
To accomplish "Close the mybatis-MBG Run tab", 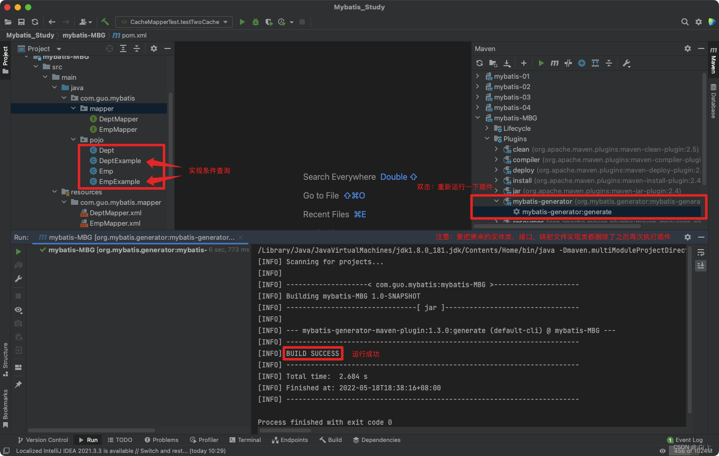I will coord(241,237).
